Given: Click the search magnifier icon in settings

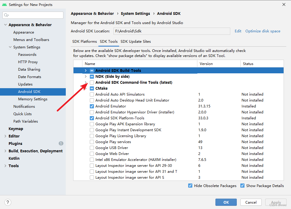Looking at the screenshot, I should click(6, 15).
